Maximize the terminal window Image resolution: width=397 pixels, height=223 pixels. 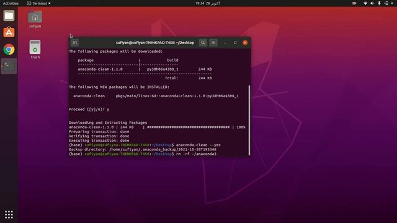click(x=235, y=43)
